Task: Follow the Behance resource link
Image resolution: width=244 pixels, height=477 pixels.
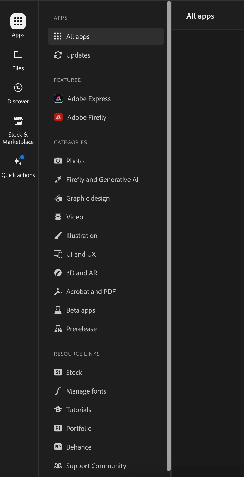Action: tap(106, 447)
